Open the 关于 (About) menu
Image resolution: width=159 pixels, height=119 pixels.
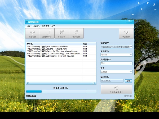[x=53, y=26]
